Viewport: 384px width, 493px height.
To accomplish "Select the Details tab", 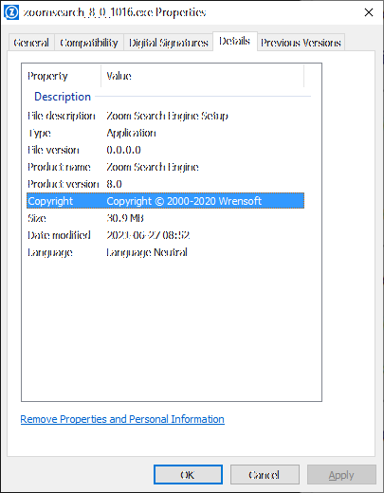I will [234, 41].
